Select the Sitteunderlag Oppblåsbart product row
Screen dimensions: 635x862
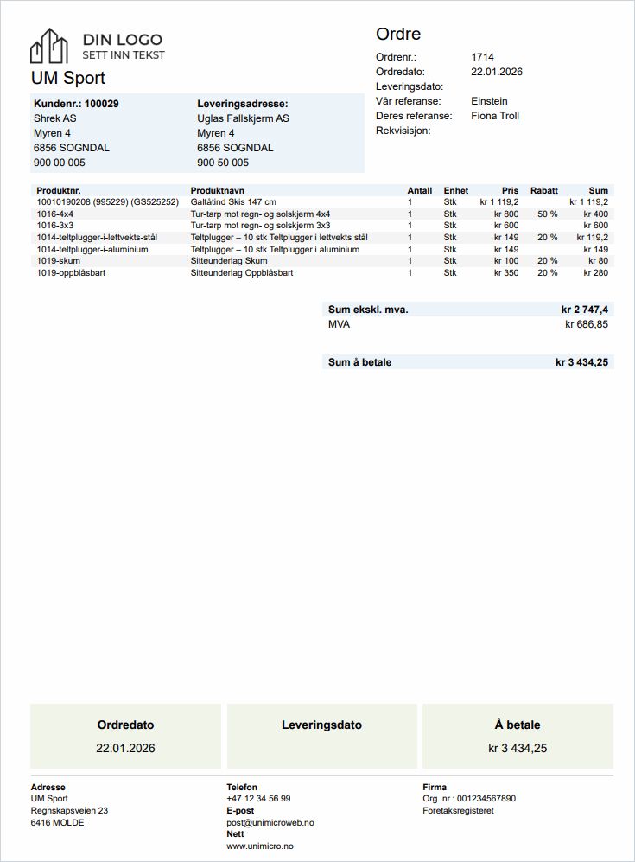point(242,272)
